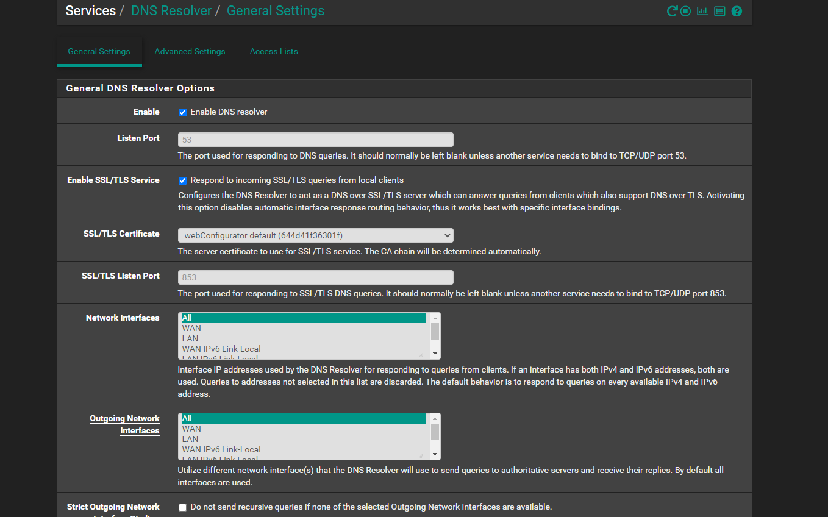Restart the DNS Resolver service icon
The image size is (828, 517).
coord(672,11)
